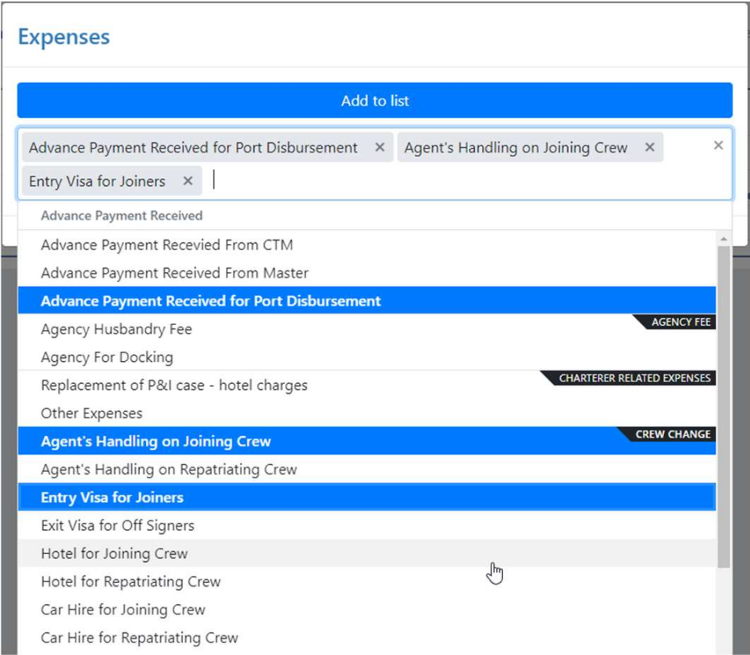Select Car Hire for Joining Crew
Image resolution: width=750 pixels, height=655 pixels.
coord(123,610)
